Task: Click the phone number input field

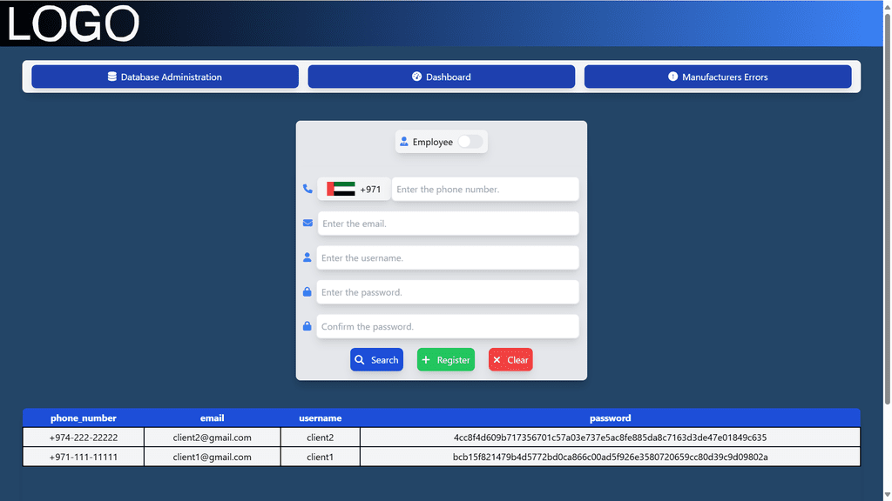Action: (x=485, y=189)
